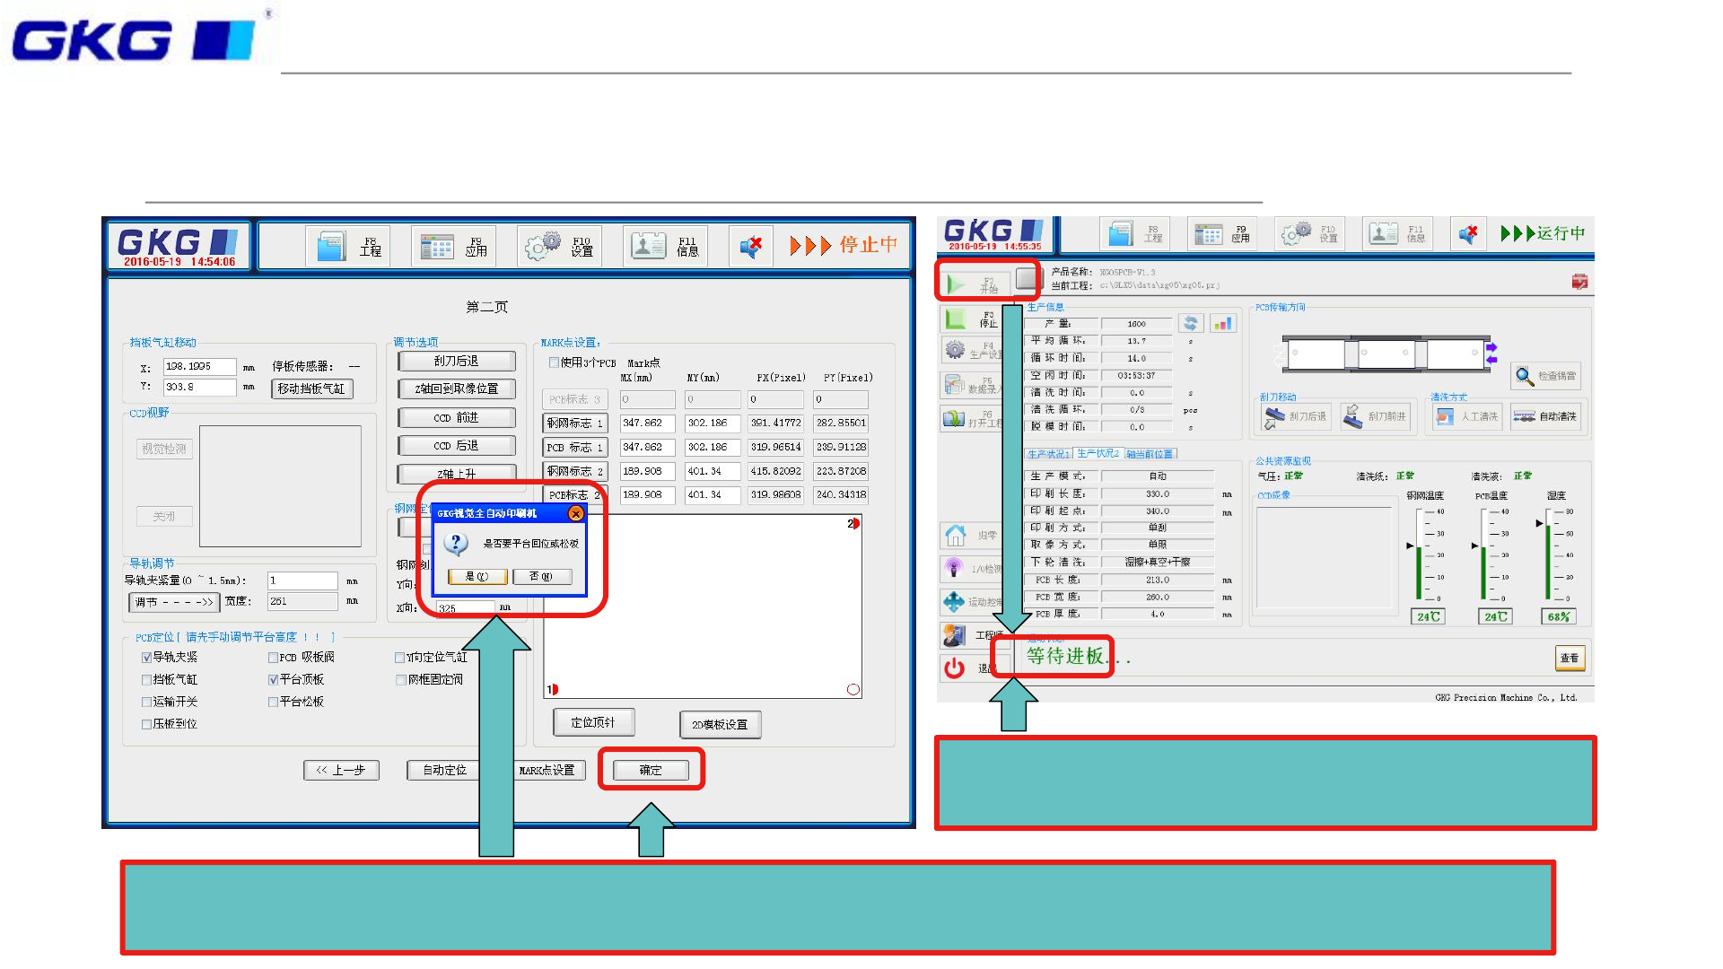Switch to the 生产状况2 tab

click(x=1098, y=454)
